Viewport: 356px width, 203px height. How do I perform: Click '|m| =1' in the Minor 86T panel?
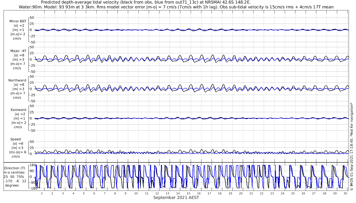click(x=19, y=30)
